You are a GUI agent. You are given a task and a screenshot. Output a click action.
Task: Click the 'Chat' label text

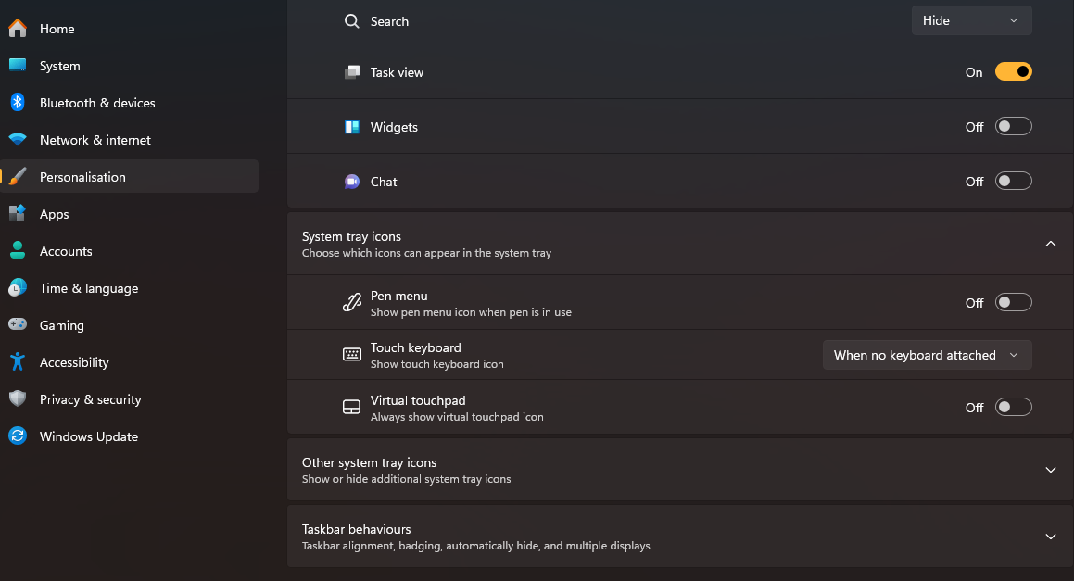pyautogui.click(x=384, y=182)
